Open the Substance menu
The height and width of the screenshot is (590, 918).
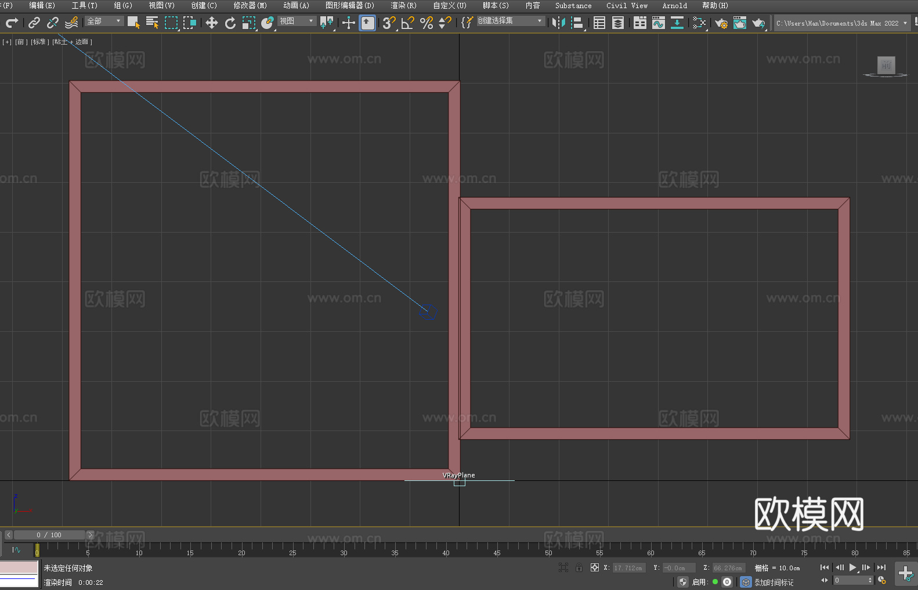pos(573,5)
